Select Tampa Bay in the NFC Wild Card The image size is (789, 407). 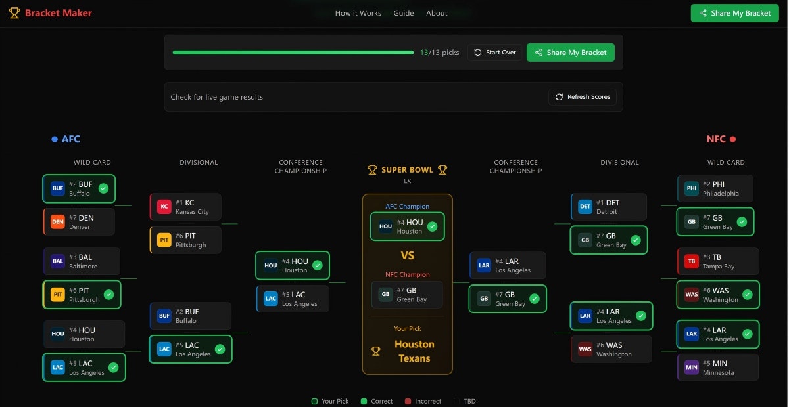click(718, 261)
